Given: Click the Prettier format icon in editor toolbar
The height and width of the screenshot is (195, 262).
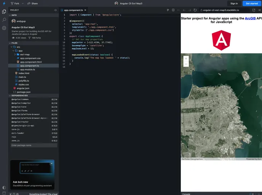Looking at the screenshot, I should [x=168, y=10].
